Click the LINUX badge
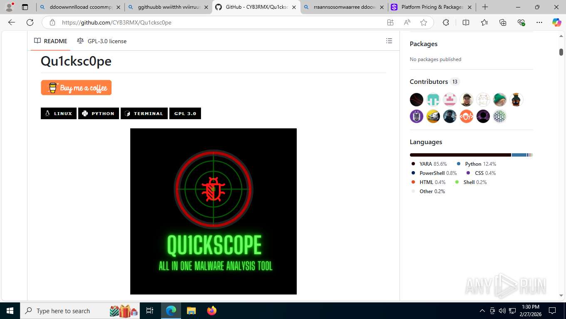 [59, 113]
